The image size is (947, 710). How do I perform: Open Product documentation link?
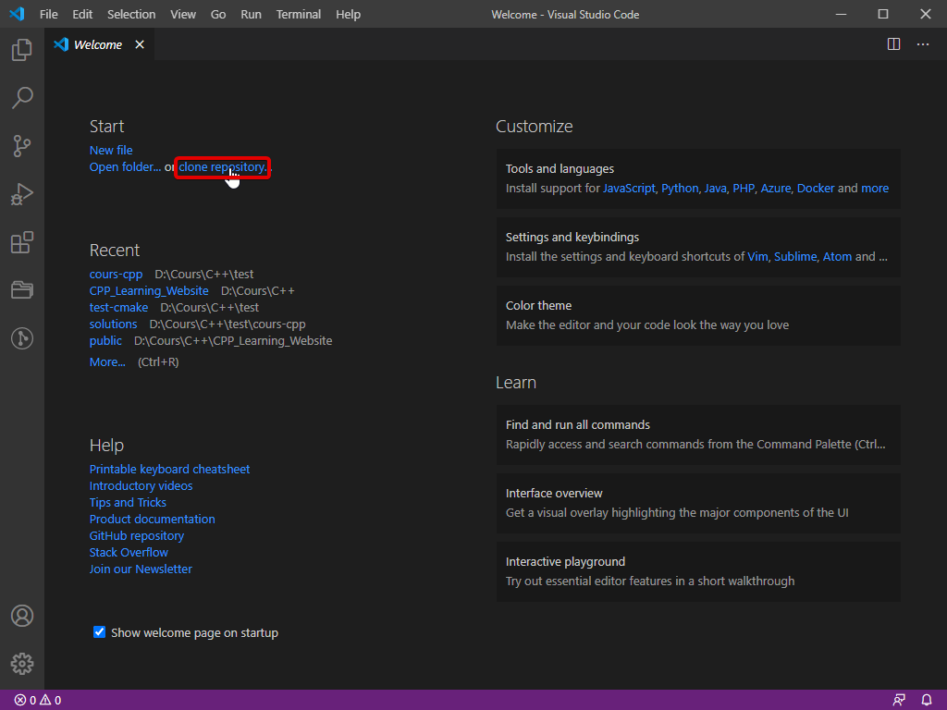pos(153,520)
